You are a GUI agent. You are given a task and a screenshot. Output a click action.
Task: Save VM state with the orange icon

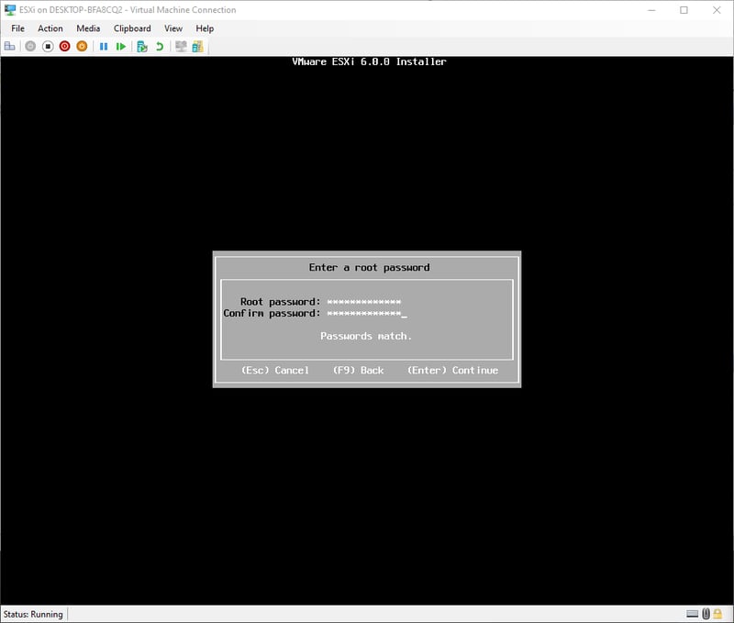click(x=82, y=46)
